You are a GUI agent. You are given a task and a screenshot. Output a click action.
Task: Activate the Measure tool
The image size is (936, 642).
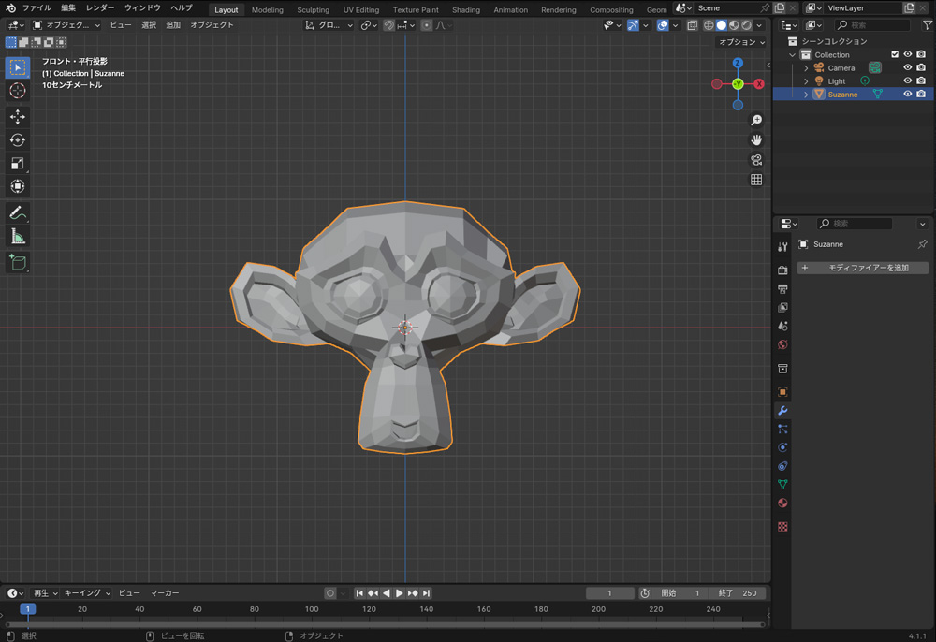point(17,237)
